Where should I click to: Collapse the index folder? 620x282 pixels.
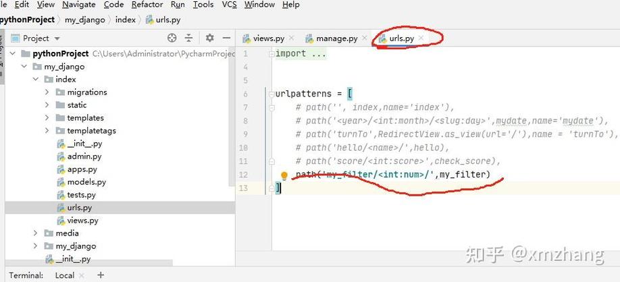36,80
